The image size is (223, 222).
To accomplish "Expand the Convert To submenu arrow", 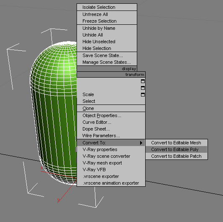I will point(141,143).
